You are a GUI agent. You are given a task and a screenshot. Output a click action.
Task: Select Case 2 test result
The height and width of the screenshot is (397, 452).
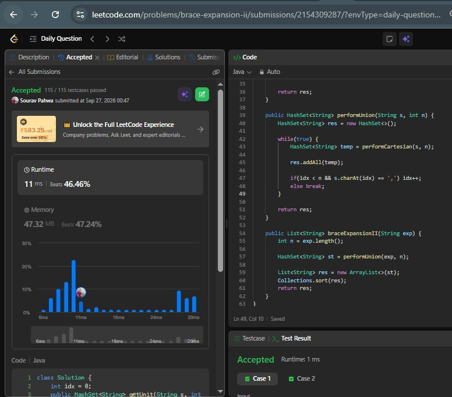pos(302,378)
